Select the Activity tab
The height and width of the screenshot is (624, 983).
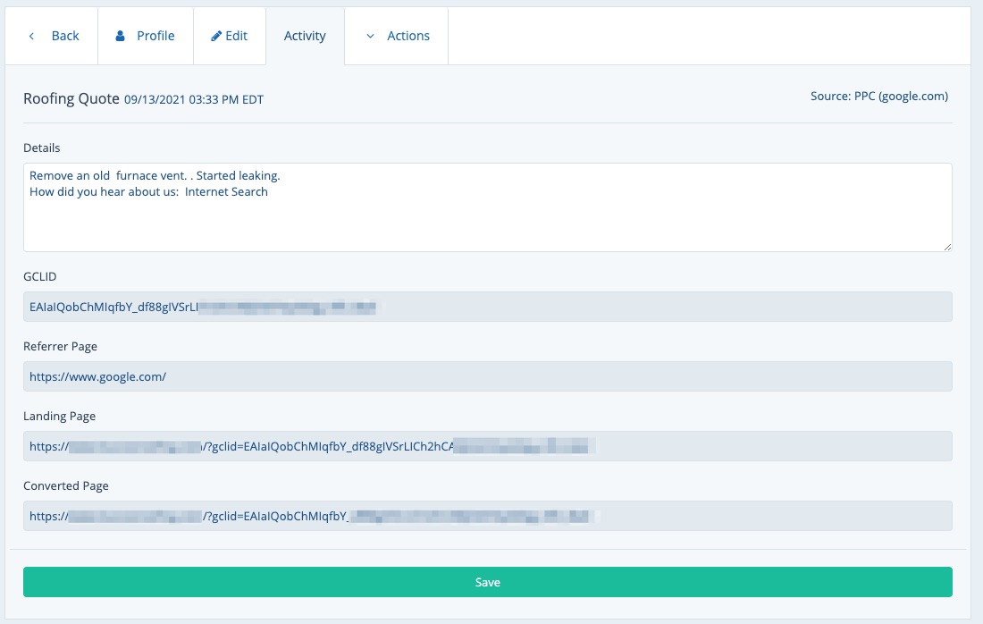point(305,37)
